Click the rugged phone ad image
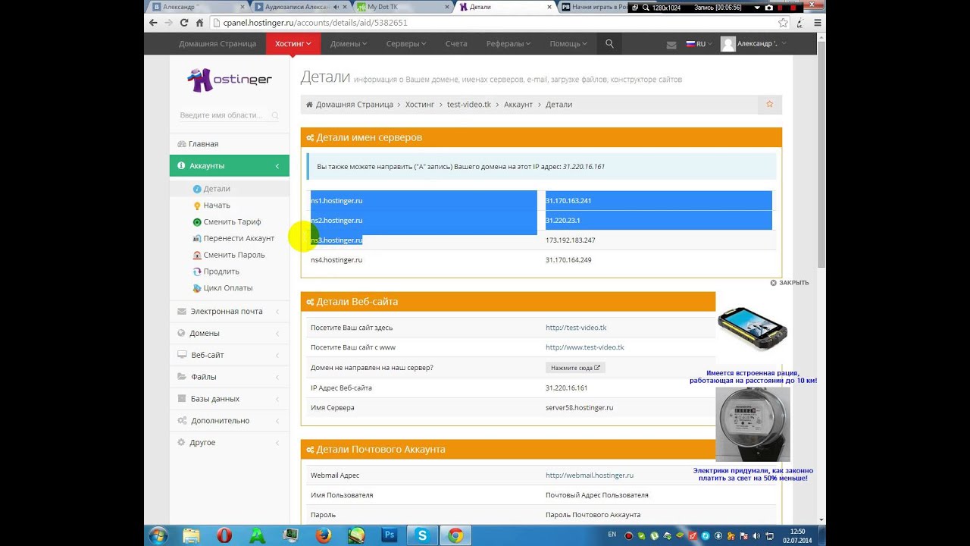Screen dimensions: 970x546 click(753, 330)
